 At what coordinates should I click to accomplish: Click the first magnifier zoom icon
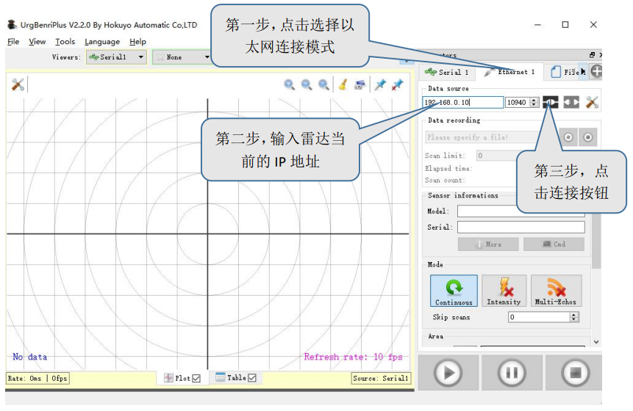click(290, 84)
